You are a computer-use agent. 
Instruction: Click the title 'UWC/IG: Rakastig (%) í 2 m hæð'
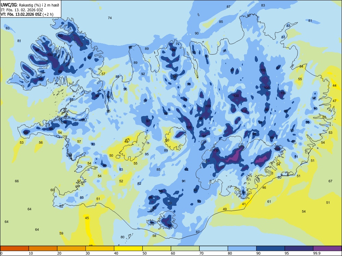coord(30,4)
